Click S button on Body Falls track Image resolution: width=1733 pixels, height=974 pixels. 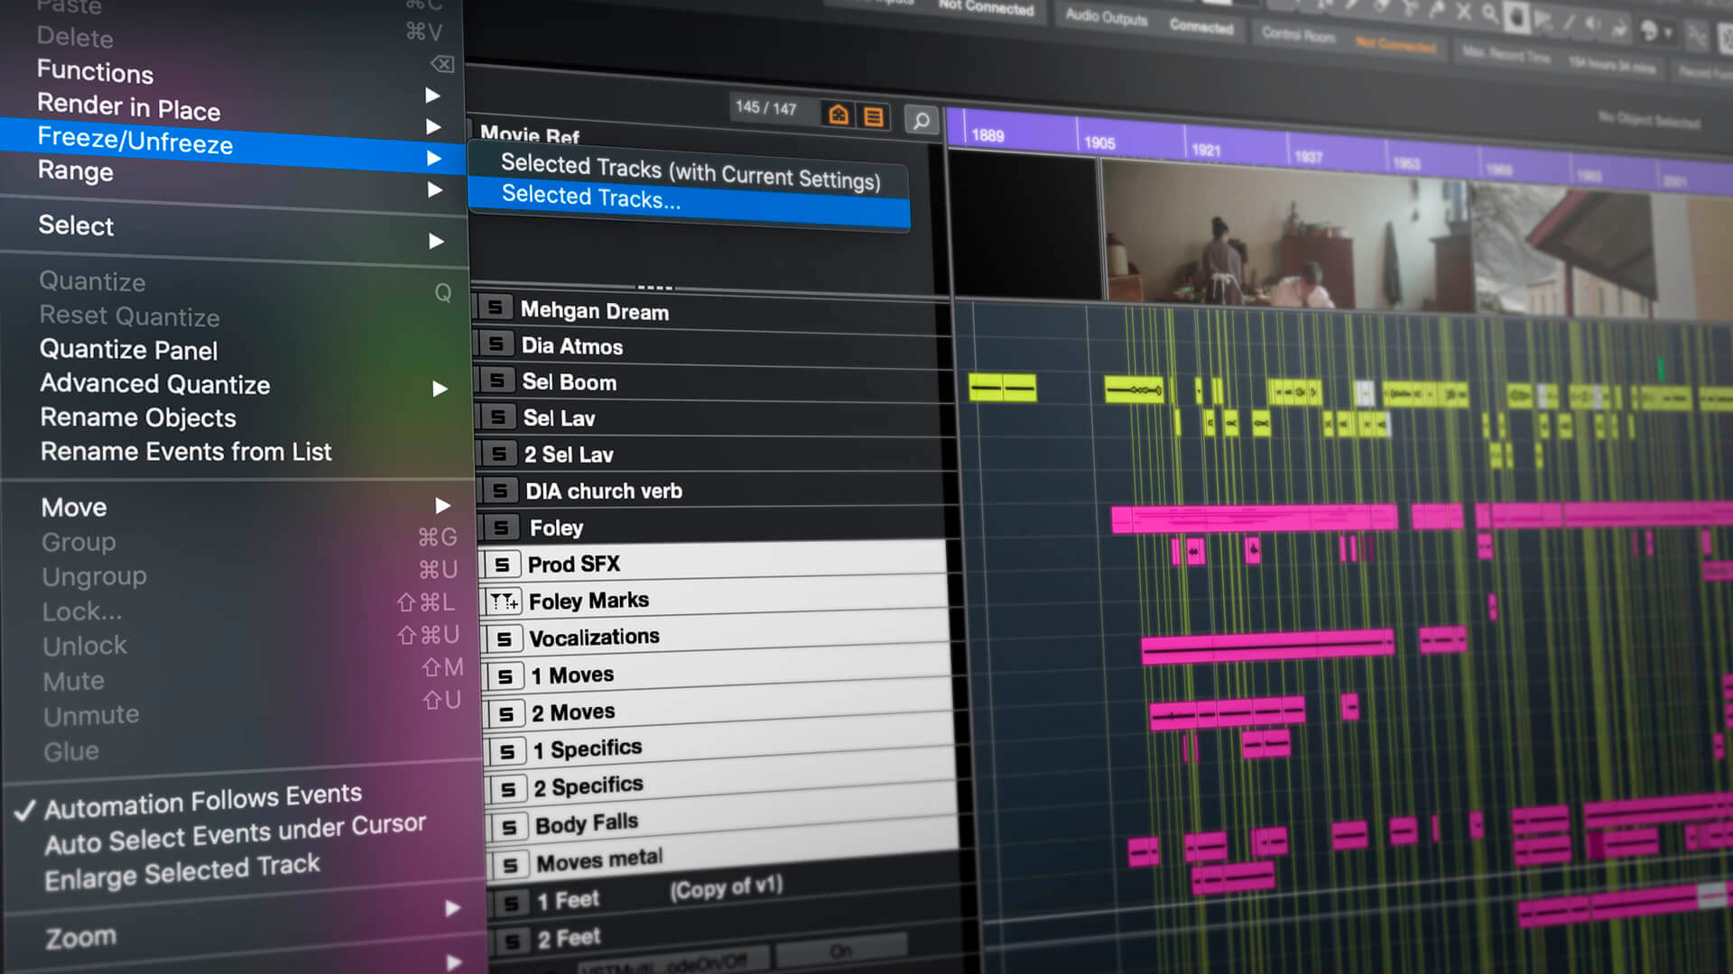pos(509,828)
